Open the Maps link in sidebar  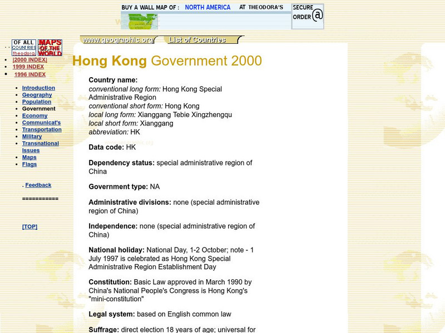click(x=29, y=157)
